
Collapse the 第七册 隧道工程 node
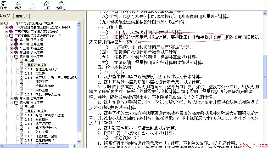[x=11, y=103]
